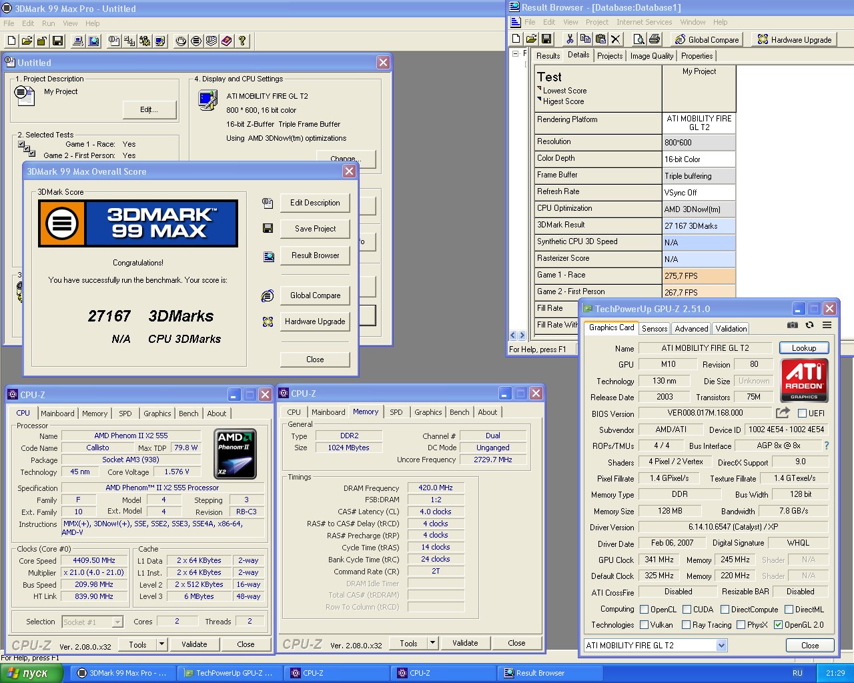Viewport: 854px width, 683px height.
Task: Click Validate in left CPU-Z window
Action: point(194,644)
